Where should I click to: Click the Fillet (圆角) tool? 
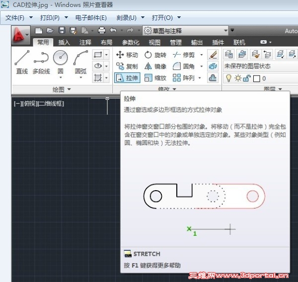(184, 67)
